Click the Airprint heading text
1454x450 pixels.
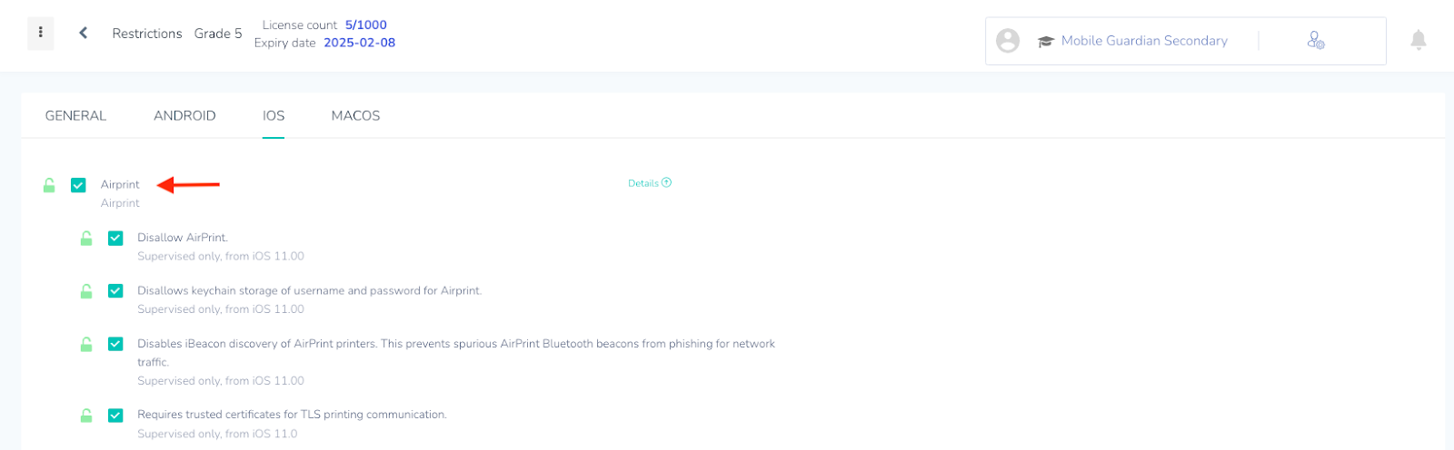120,184
